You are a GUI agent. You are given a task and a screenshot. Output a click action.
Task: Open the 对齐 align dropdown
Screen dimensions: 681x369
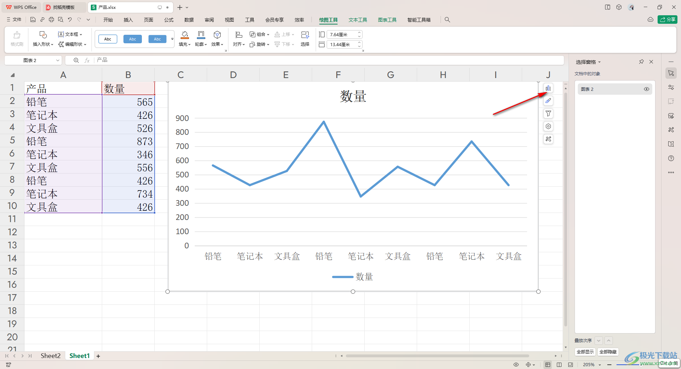point(239,44)
